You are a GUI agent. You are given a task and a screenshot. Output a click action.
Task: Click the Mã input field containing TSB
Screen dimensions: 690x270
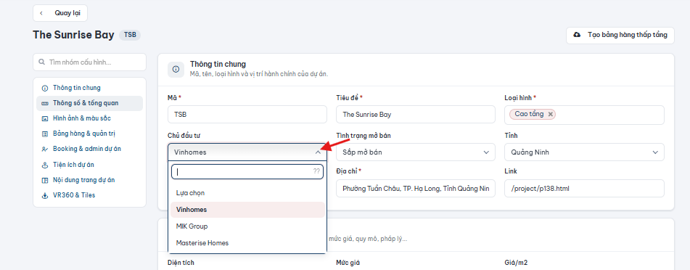click(x=247, y=114)
